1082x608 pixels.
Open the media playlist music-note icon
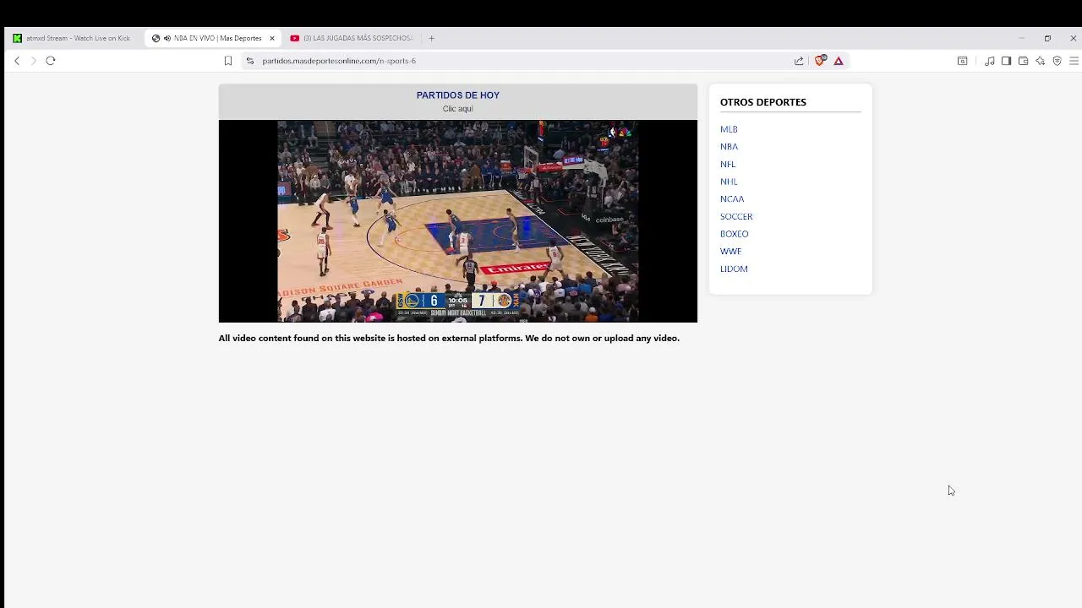coord(989,61)
